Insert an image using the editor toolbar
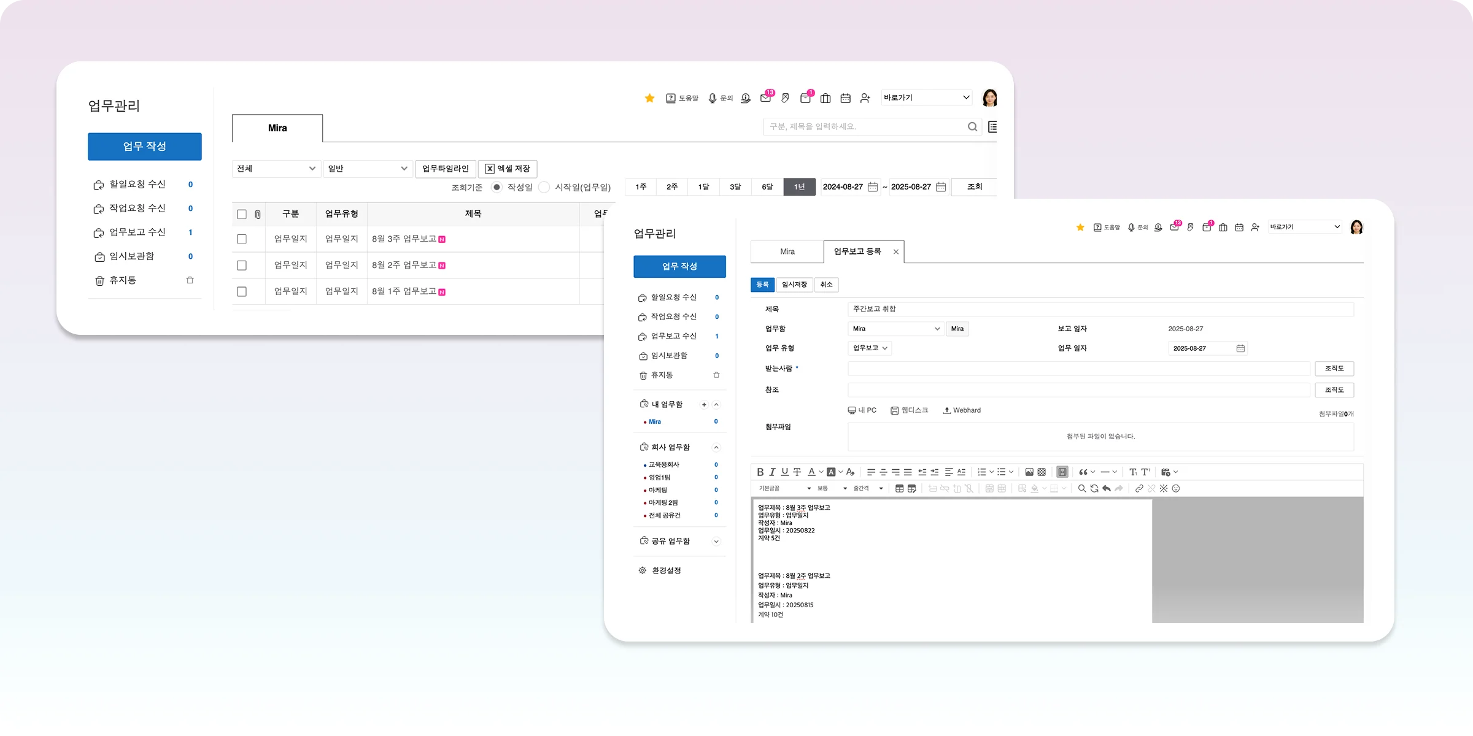 coord(1029,472)
